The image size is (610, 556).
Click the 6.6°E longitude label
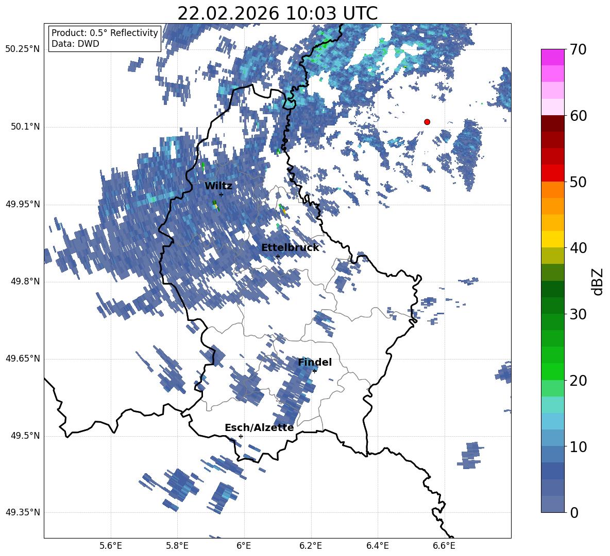pos(444,546)
